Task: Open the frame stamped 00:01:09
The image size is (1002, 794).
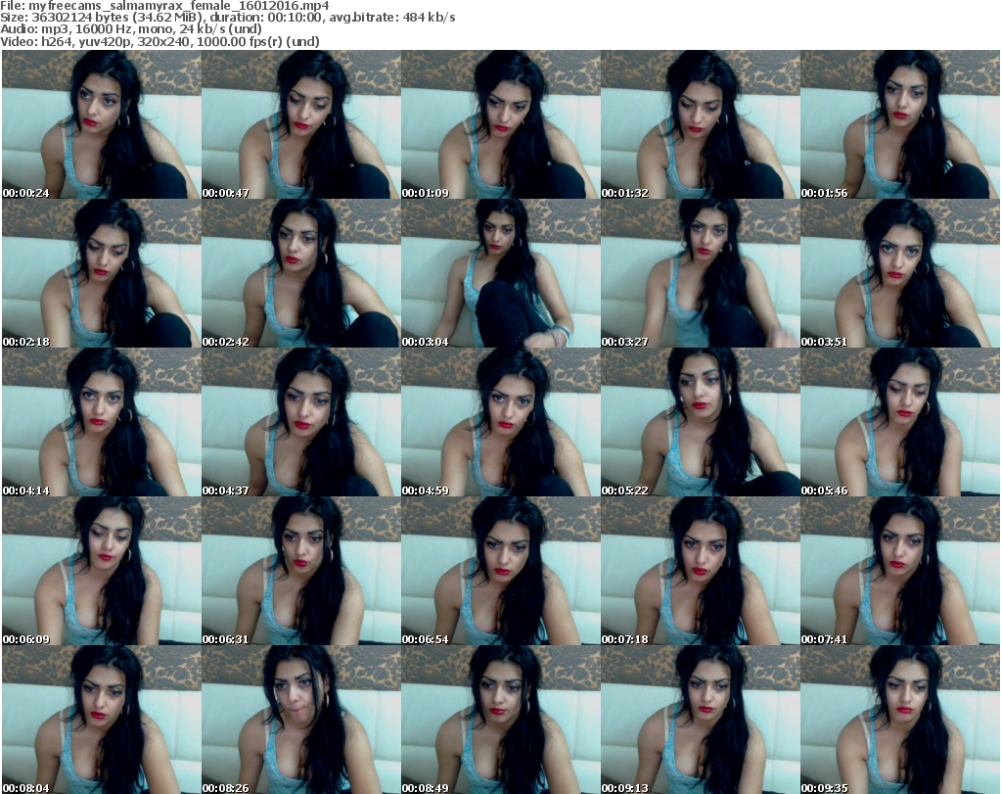Action: [500, 124]
